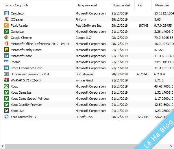Select the icon in the Xbox row
174x149 pixels.
point(6,86)
